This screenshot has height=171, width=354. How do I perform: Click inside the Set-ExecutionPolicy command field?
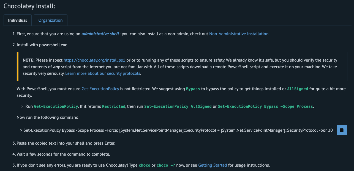pyautogui.click(x=177, y=130)
